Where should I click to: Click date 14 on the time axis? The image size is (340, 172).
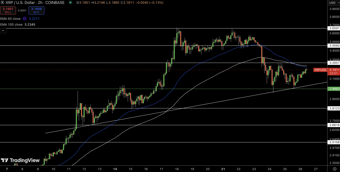click(115, 169)
